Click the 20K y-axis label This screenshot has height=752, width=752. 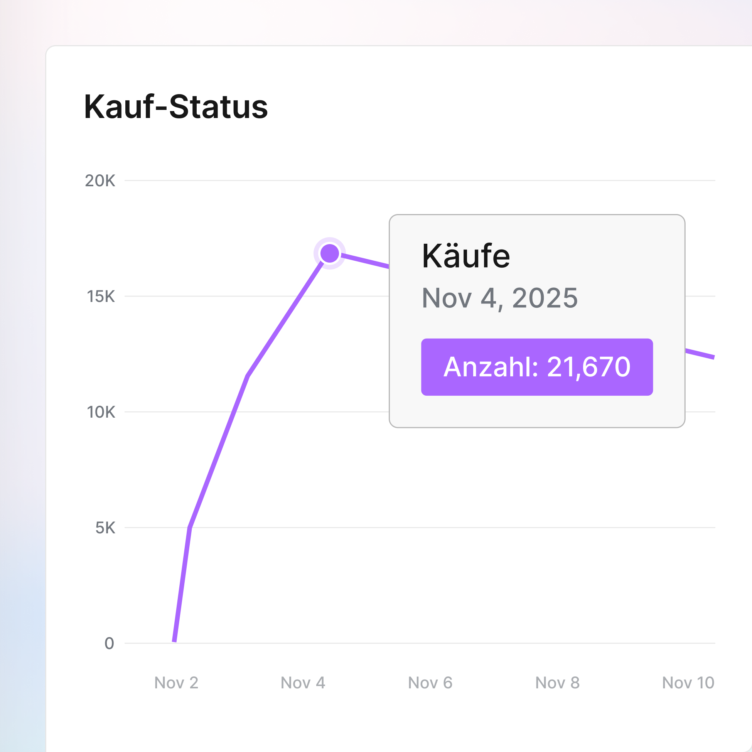tap(100, 181)
